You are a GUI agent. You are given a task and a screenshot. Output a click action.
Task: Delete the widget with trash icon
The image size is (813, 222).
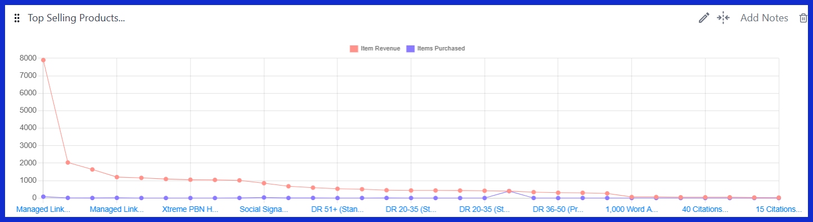click(803, 18)
